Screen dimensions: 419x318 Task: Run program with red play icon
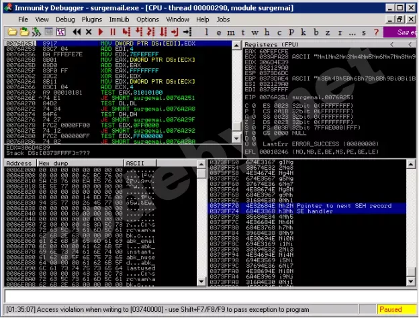101,32
